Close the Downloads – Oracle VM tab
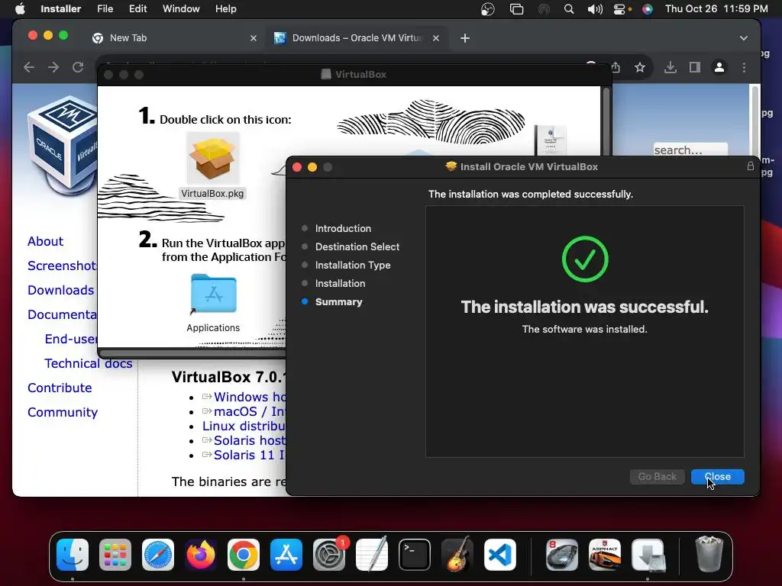This screenshot has height=586, width=782. pyautogui.click(x=436, y=38)
